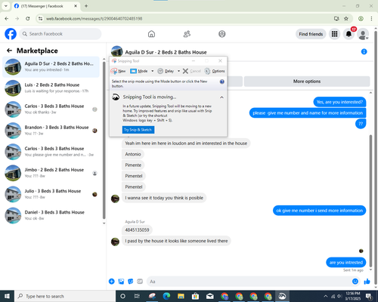Open Snipping Tool Options
Viewport: 378px width, 302px height.
215,71
